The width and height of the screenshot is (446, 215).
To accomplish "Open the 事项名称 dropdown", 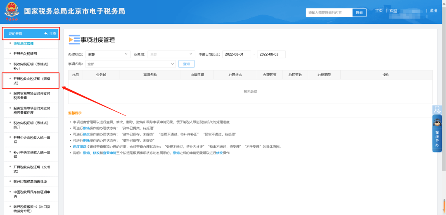I will coord(130,64).
